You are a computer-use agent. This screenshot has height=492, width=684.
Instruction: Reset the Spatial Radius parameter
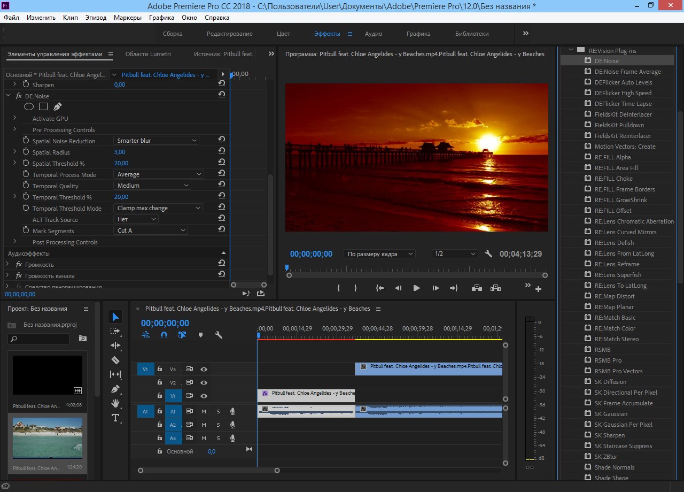pyautogui.click(x=221, y=151)
